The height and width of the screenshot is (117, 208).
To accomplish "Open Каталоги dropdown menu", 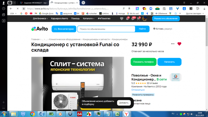I will pyautogui.click(x=89, y=18).
